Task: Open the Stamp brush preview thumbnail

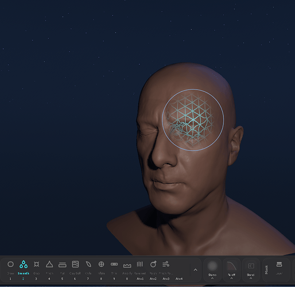Action: [212, 266]
